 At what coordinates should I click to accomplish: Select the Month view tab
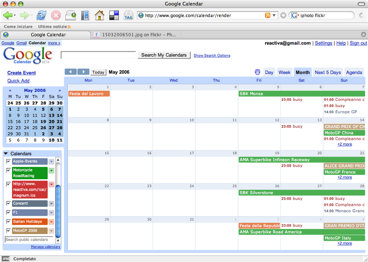pos(303,72)
